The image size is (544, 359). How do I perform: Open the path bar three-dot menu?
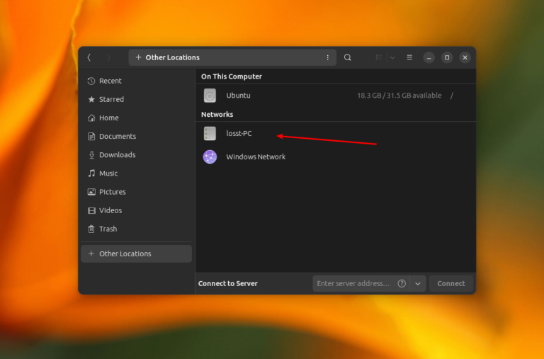[327, 57]
